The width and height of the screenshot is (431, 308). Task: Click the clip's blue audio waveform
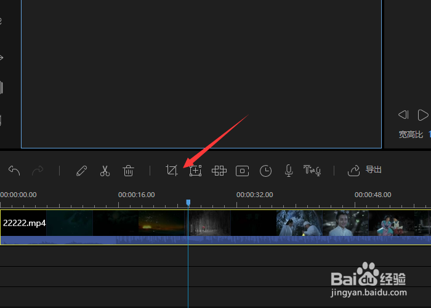[x=216, y=240]
